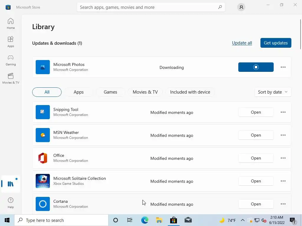Viewport: 302px width, 226px height.
Task: Open File Explorer from taskbar
Action: point(159,220)
